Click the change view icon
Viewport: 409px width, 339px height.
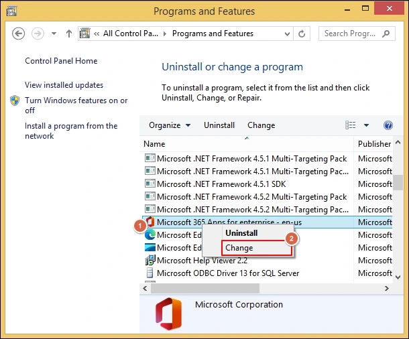(350, 125)
